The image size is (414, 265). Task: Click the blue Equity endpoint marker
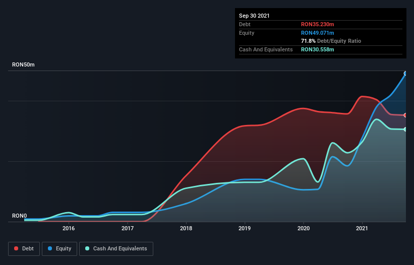click(x=405, y=74)
